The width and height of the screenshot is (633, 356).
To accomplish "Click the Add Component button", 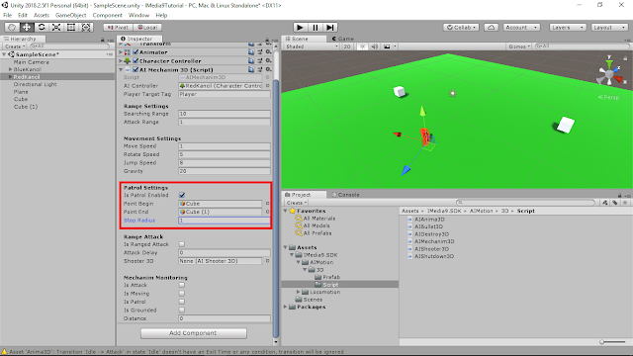I will 194,333.
